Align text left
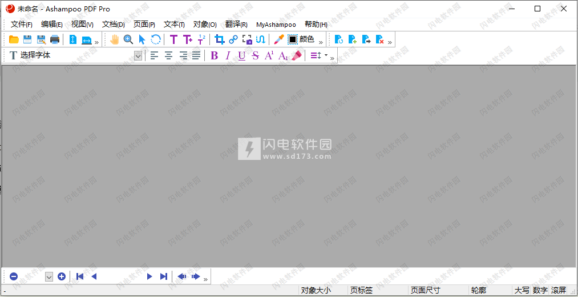Viewport: 578px width, 297px height. coord(154,56)
